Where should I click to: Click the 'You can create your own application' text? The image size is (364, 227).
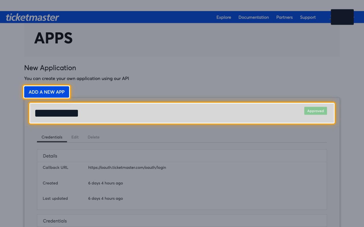76,78
